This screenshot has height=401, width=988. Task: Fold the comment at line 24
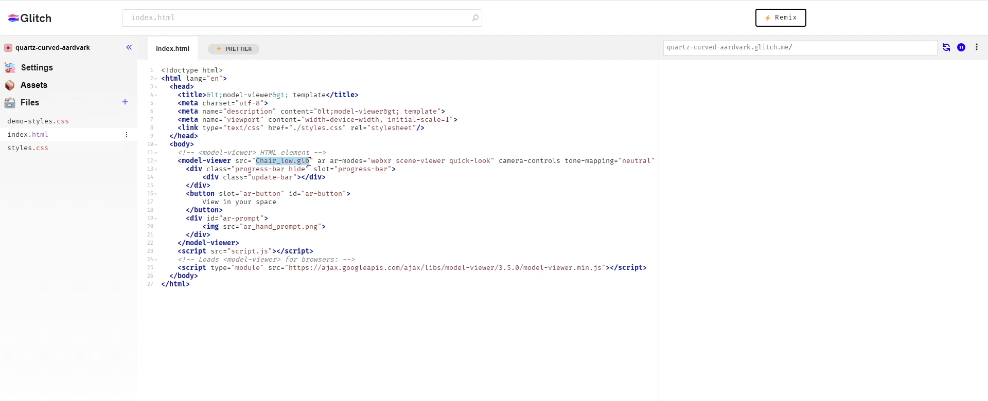156,260
